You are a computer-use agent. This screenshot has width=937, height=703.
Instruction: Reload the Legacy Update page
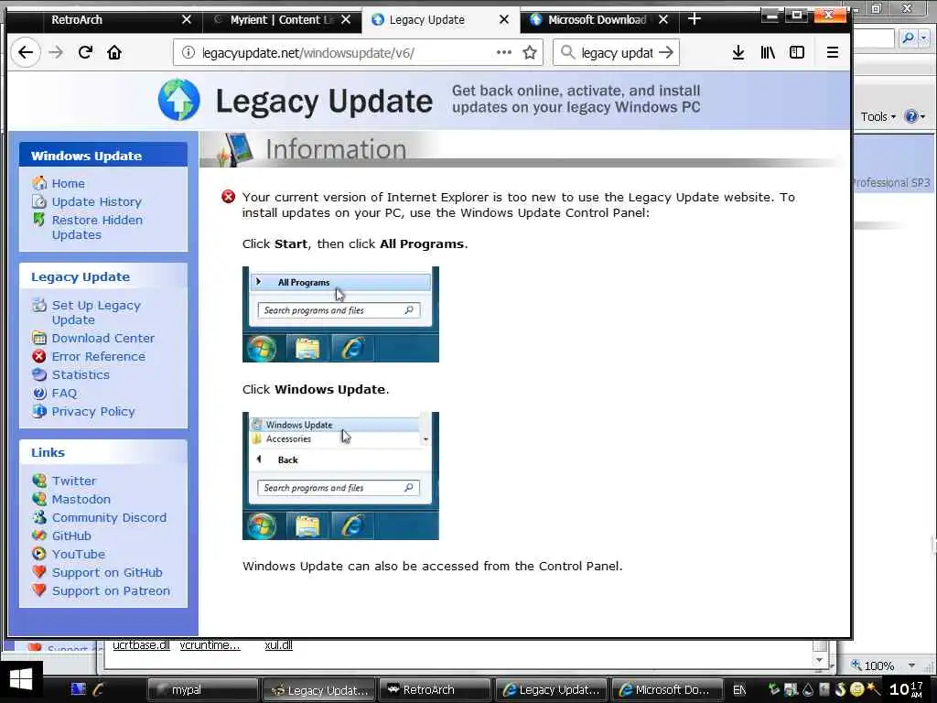(85, 52)
